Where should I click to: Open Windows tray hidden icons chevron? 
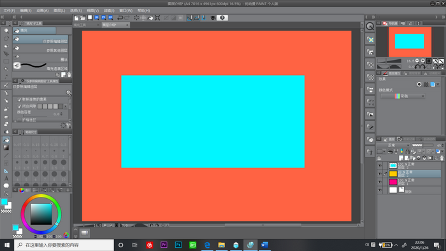click(396, 245)
